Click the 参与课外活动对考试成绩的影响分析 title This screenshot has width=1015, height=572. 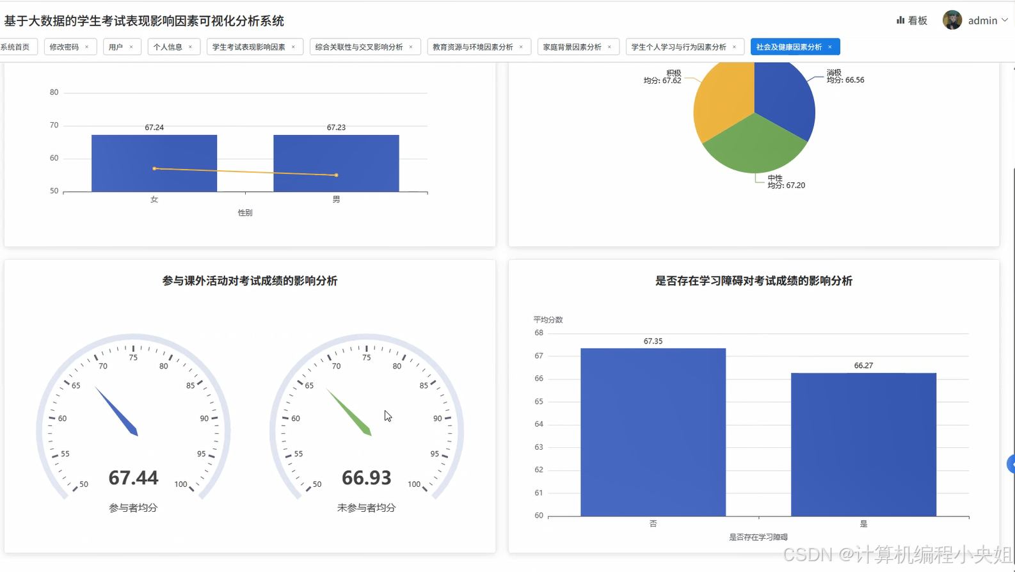tap(250, 281)
